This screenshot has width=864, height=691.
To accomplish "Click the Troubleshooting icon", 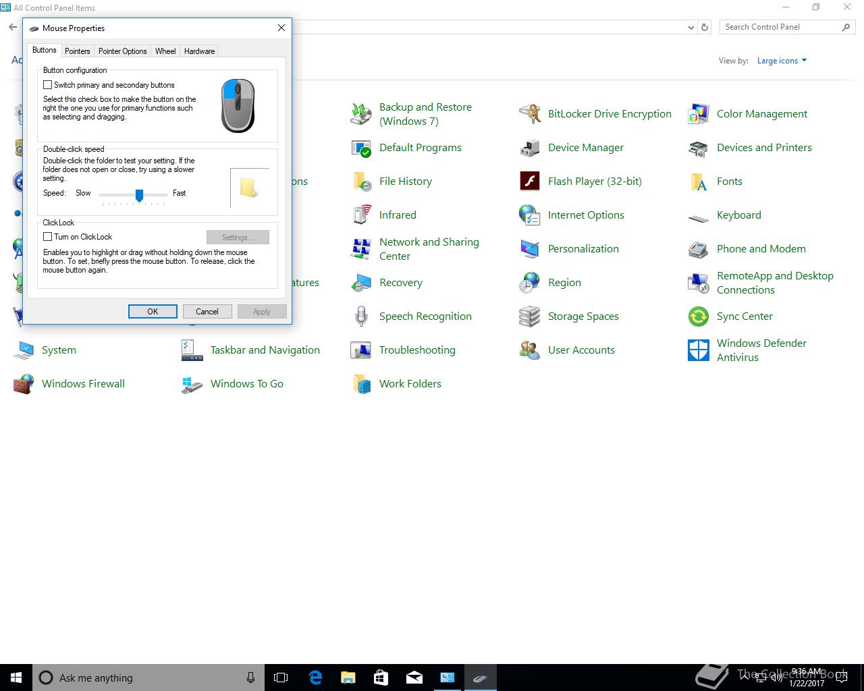I will pos(361,350).
